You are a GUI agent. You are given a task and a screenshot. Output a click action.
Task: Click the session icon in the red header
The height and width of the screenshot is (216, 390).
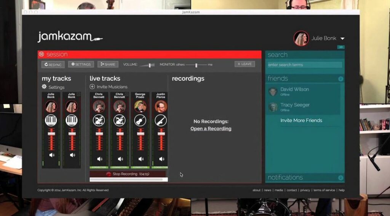pyautogui.click(x=42, y=54)
